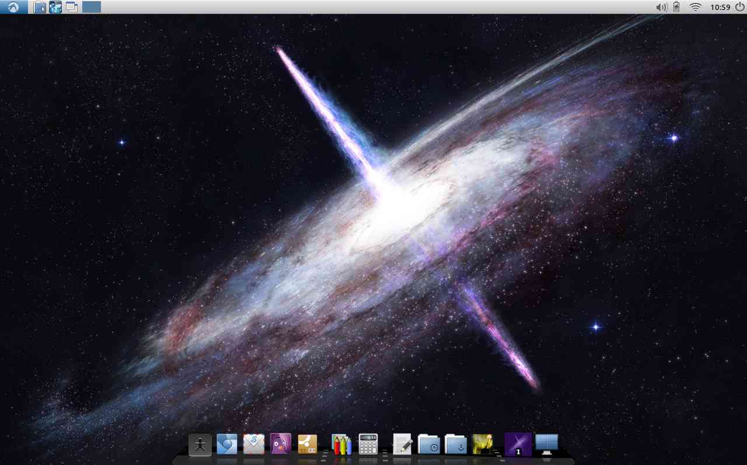Launch the crayons drawing app
This screenshot has width=747, height=465.
pyautogui.click(x=341, y=445)
